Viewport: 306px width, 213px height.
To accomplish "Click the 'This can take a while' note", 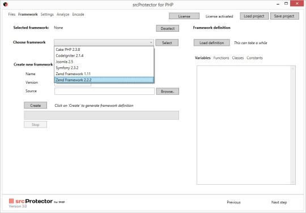I will pyautogui.click(x=250, y=43).
